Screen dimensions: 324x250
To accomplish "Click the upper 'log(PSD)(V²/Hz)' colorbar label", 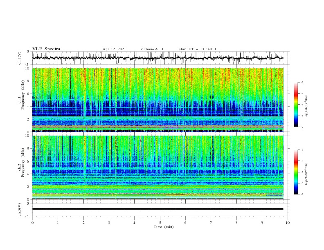I will tap(306, 107).
